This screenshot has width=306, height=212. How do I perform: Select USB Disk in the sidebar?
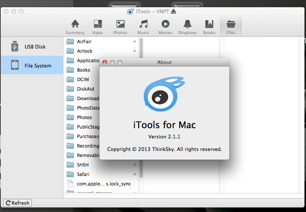point(32,46)
